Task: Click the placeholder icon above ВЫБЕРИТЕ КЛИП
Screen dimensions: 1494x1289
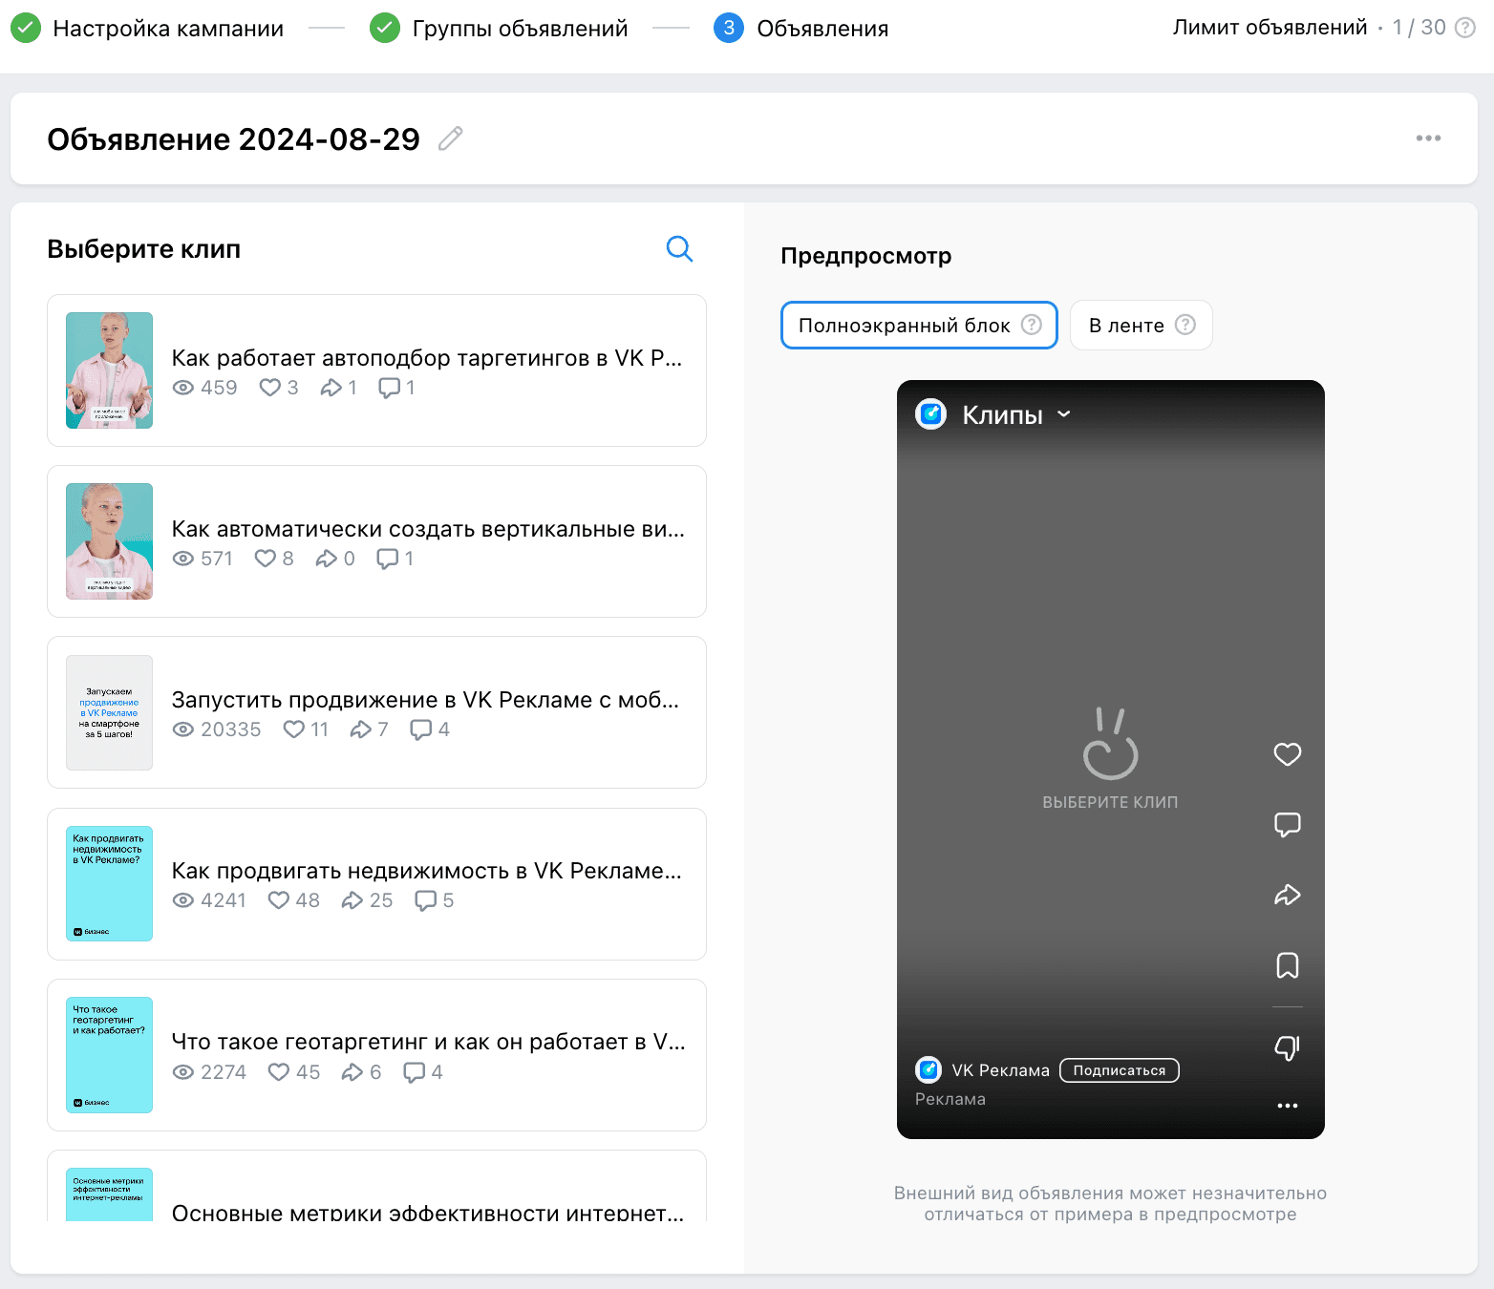Action: (x=1110, y=744)
